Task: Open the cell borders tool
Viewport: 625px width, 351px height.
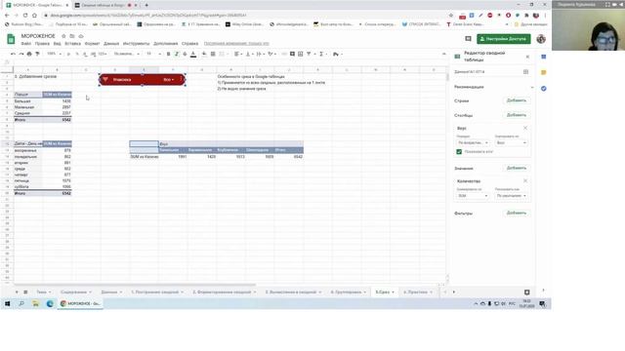Action: tap(213, 54)
